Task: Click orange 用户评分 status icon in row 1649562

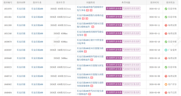Action: click(166, 84)
